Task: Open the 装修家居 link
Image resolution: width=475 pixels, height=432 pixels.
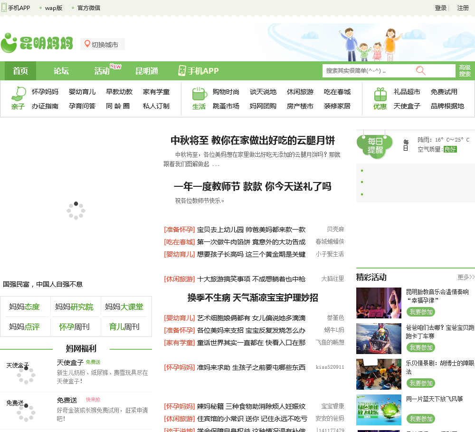Action: [x=337, y=106]
